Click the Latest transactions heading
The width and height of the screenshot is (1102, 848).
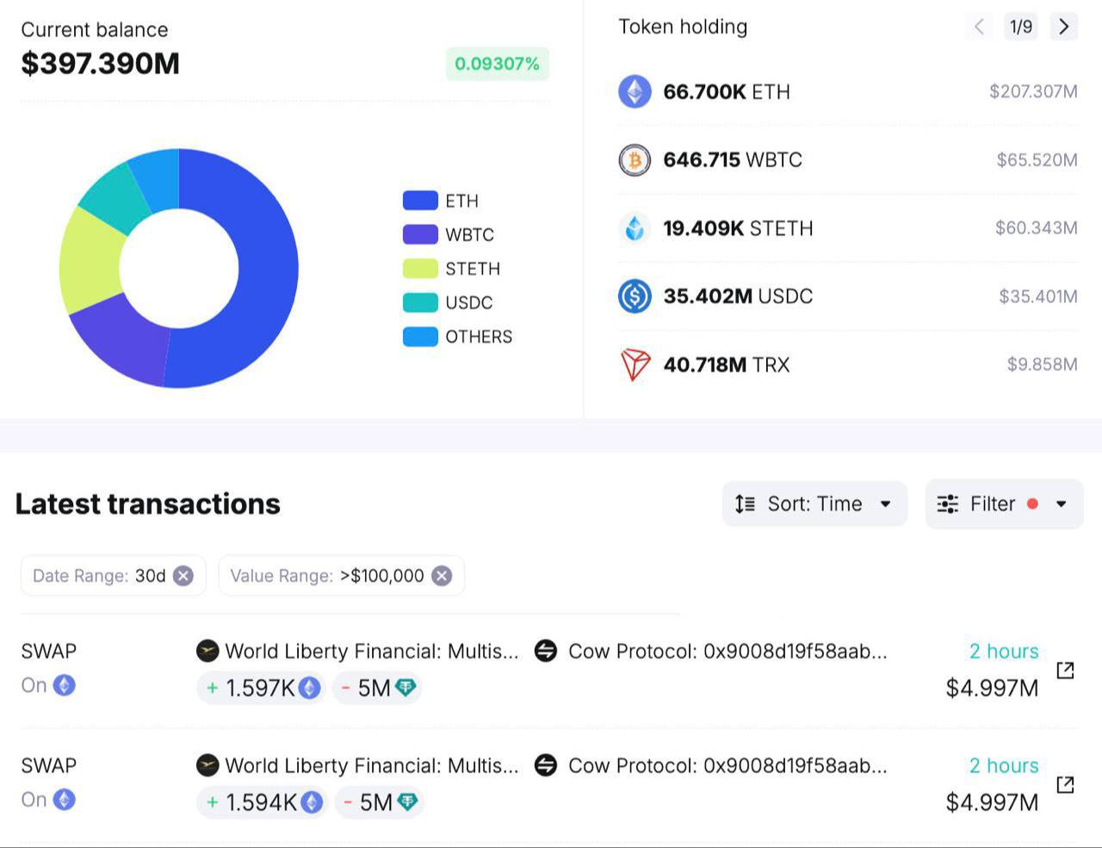tap(148, 504)
